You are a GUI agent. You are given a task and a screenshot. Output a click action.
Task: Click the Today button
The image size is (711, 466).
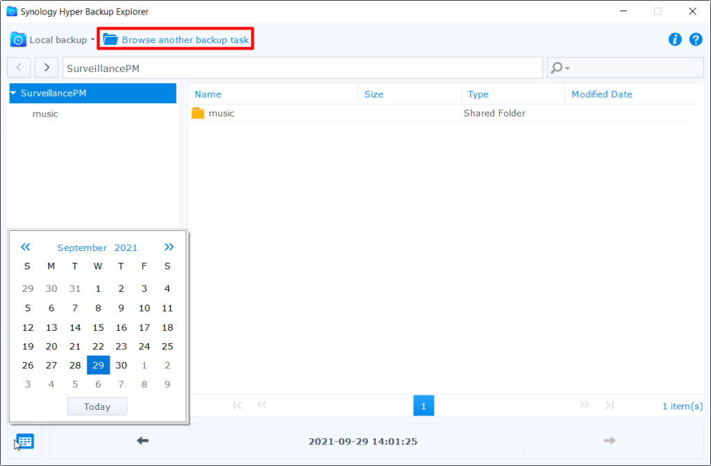(x=97, y=406)
